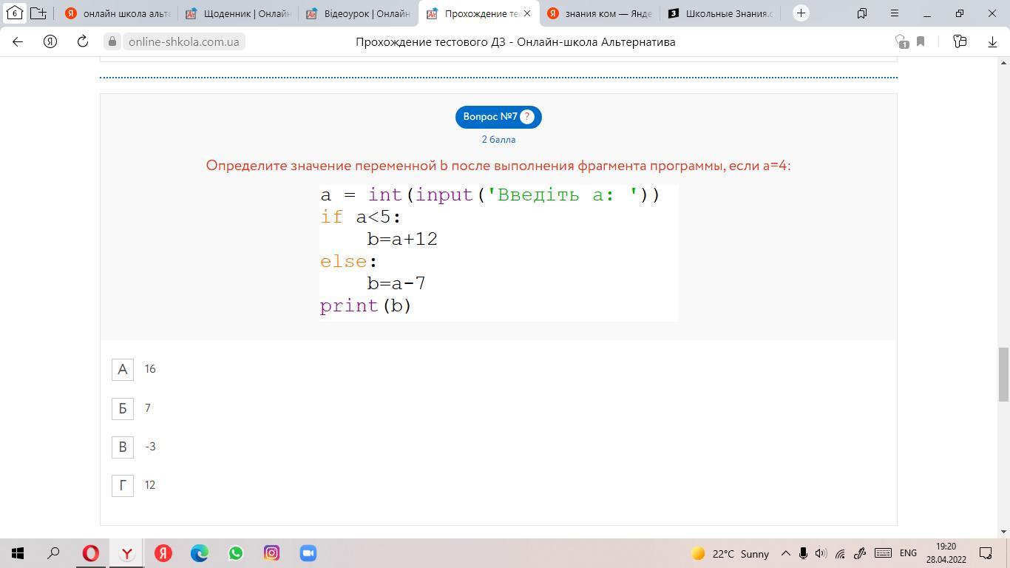Screen dimensions: 1010x568
Task: Open the browser downloads arrow icon
Action: pos(992,42)
